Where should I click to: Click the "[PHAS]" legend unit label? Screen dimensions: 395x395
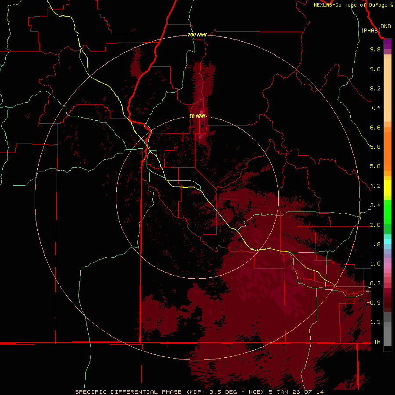coord(371,30)
